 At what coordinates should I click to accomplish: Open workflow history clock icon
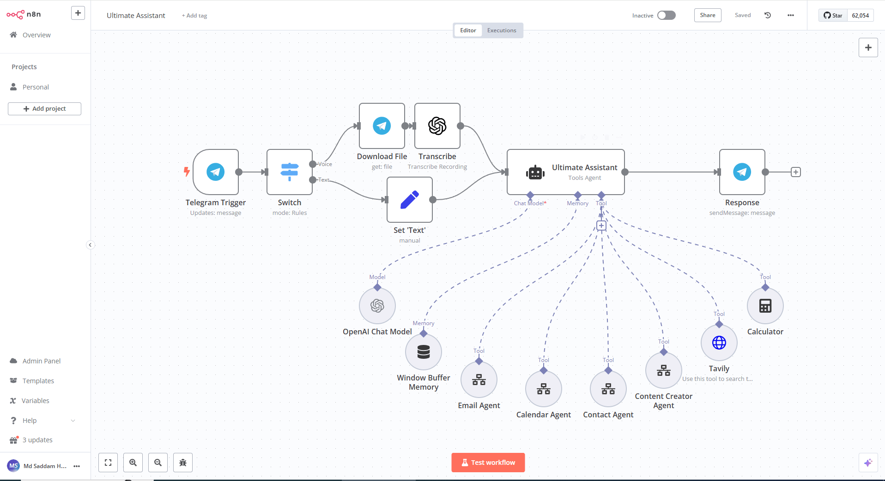768,15
